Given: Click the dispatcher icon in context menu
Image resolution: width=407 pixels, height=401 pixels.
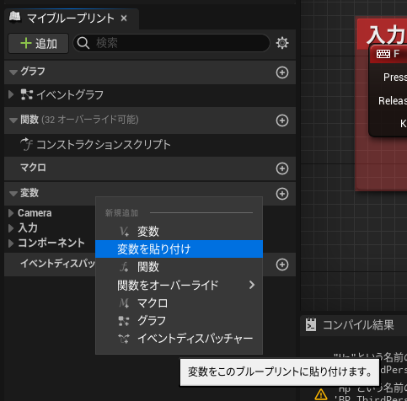Looking at the screenshot, I should point(124,339).
